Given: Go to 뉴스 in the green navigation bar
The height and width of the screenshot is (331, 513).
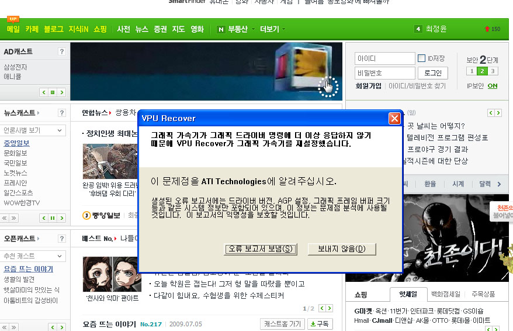Looking at the screenshot, I should (141, 29).
